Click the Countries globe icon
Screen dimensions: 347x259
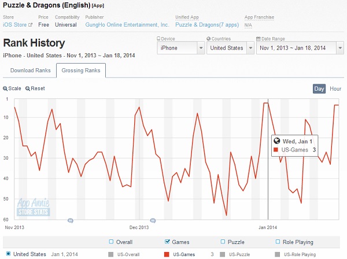click(208, 39)
